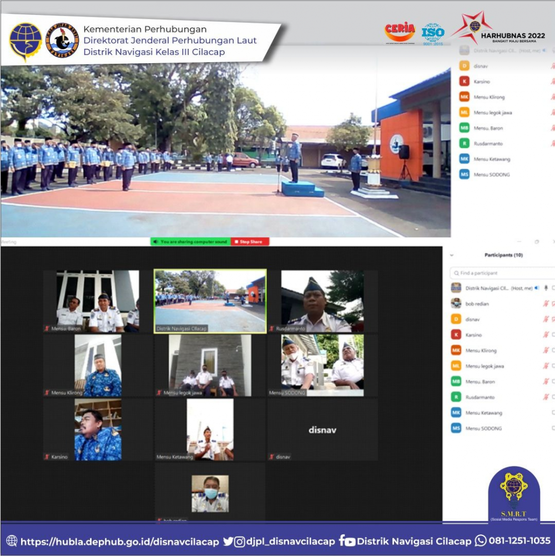Unmute Mensu. Baron's mic in the Participants (10) panel
The width and height of the screenshot is (555, 556).
click(546, 381)
